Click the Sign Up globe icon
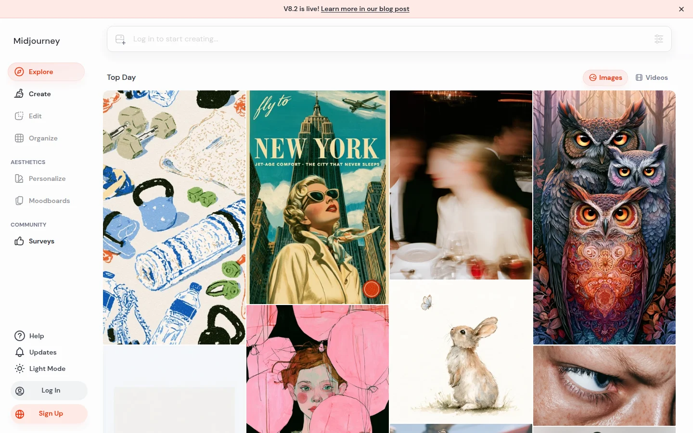 pyautogui.click(x=20, y=414)
